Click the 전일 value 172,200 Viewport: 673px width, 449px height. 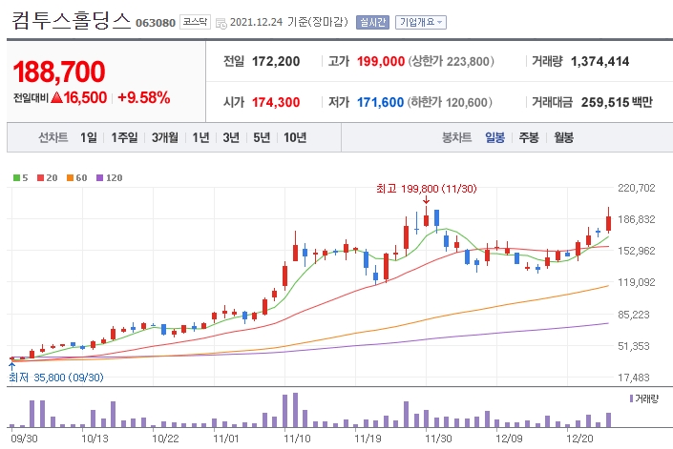(x=276, y=61)
